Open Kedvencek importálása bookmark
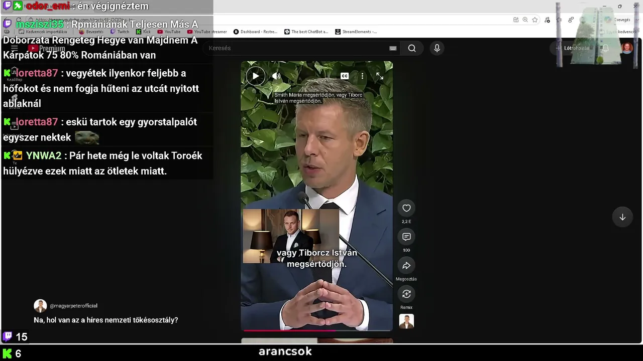 (42, 32)
